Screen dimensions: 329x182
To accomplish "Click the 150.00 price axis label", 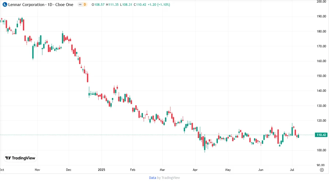I will tap(321, 76).
